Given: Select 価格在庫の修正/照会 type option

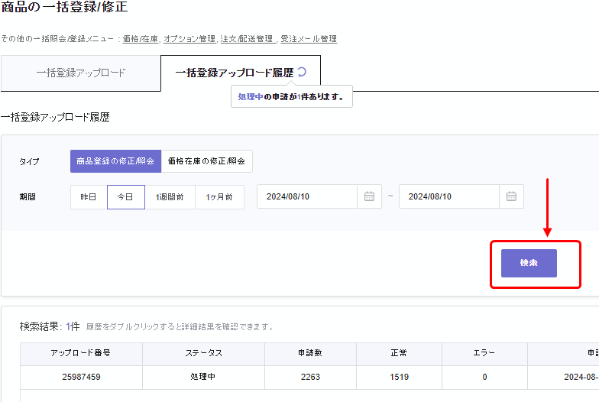Looking at the screenshot, I should (206, 161).
